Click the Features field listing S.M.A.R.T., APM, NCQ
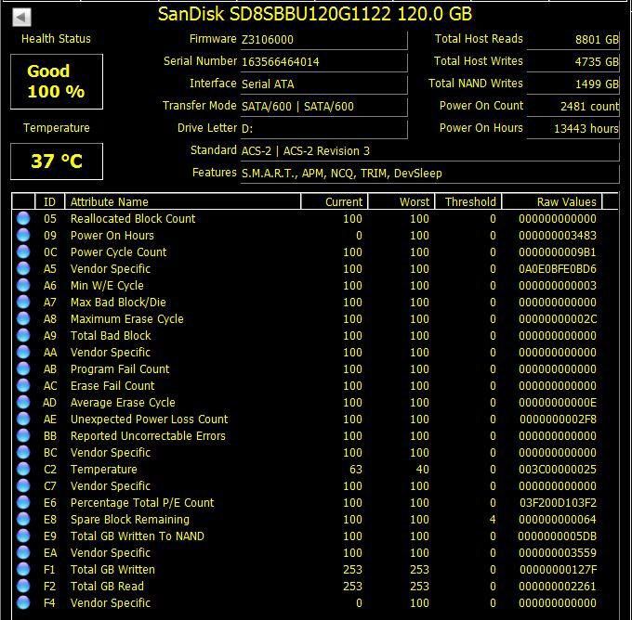Image resolution: width=632 pixels, height=620 pixels. pos(430,174)
